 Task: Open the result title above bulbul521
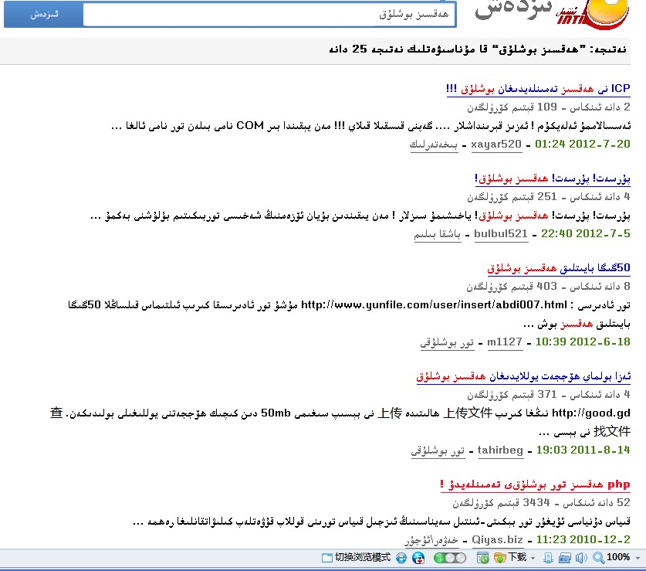(553, 178)
